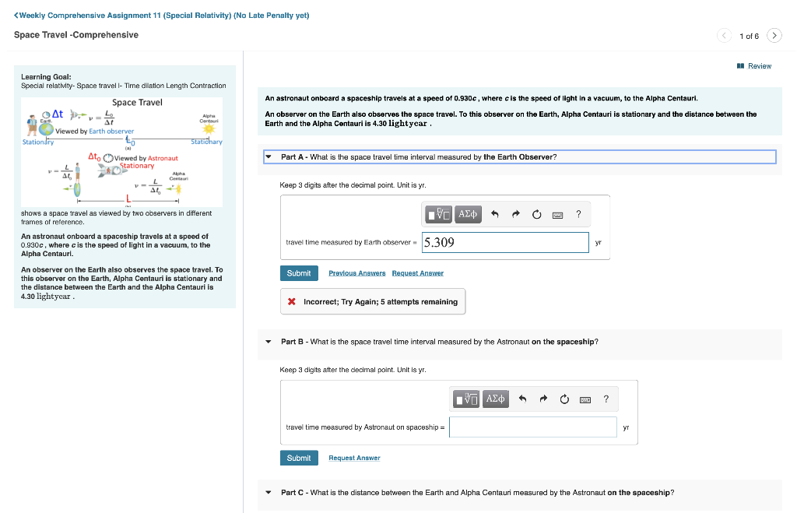Undo in Part A answer editor
Image resolution: width=797 pixels, height=513 pixels.
[x=494, y=215]
